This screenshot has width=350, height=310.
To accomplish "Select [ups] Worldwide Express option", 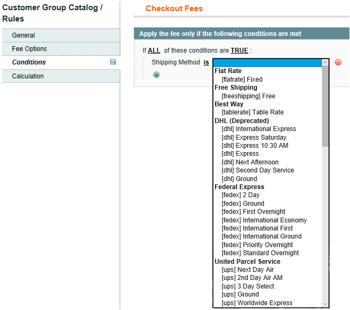I will [256, 303].
